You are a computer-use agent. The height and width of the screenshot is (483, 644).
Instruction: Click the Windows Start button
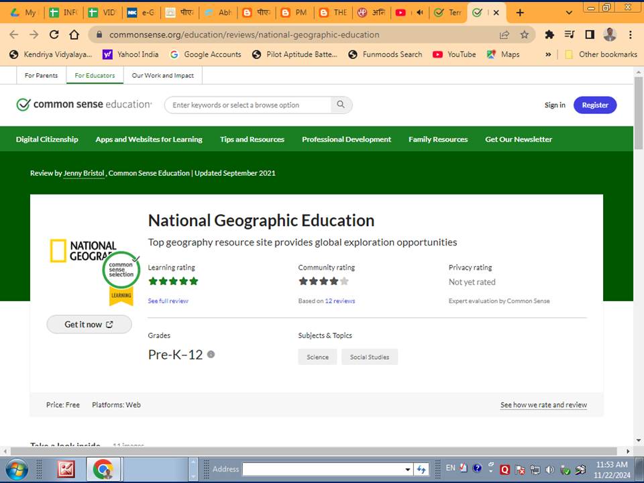coord(17,468)
